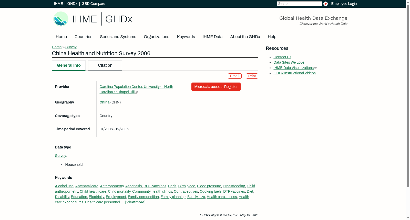Open GBD Compare in top bar
The height and width of the screenshot is (220, 410).
click(94, 4)
